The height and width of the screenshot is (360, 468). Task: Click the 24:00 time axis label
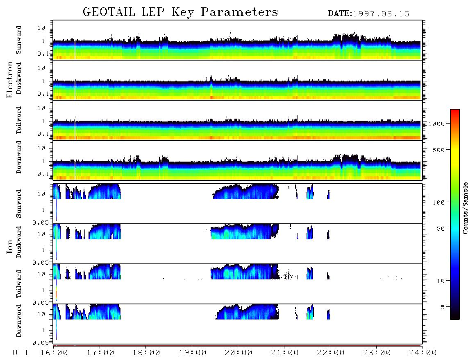coord(423,353)
